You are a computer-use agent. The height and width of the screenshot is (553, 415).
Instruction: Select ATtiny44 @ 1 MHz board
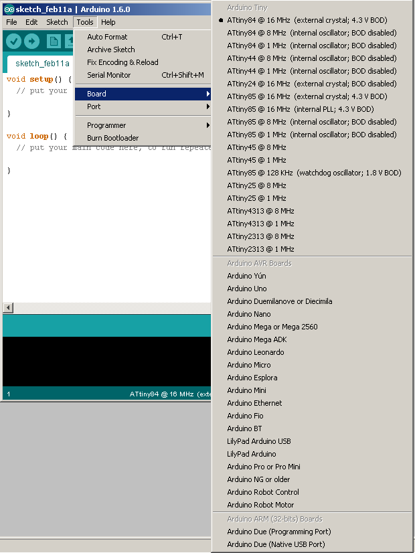tap(312, 71)
